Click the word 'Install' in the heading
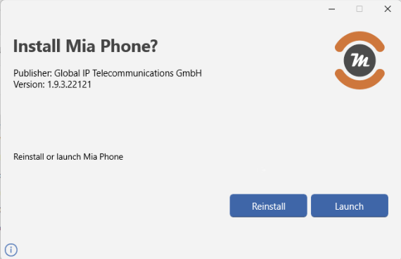The image size is (401, 259). point(37,46)
